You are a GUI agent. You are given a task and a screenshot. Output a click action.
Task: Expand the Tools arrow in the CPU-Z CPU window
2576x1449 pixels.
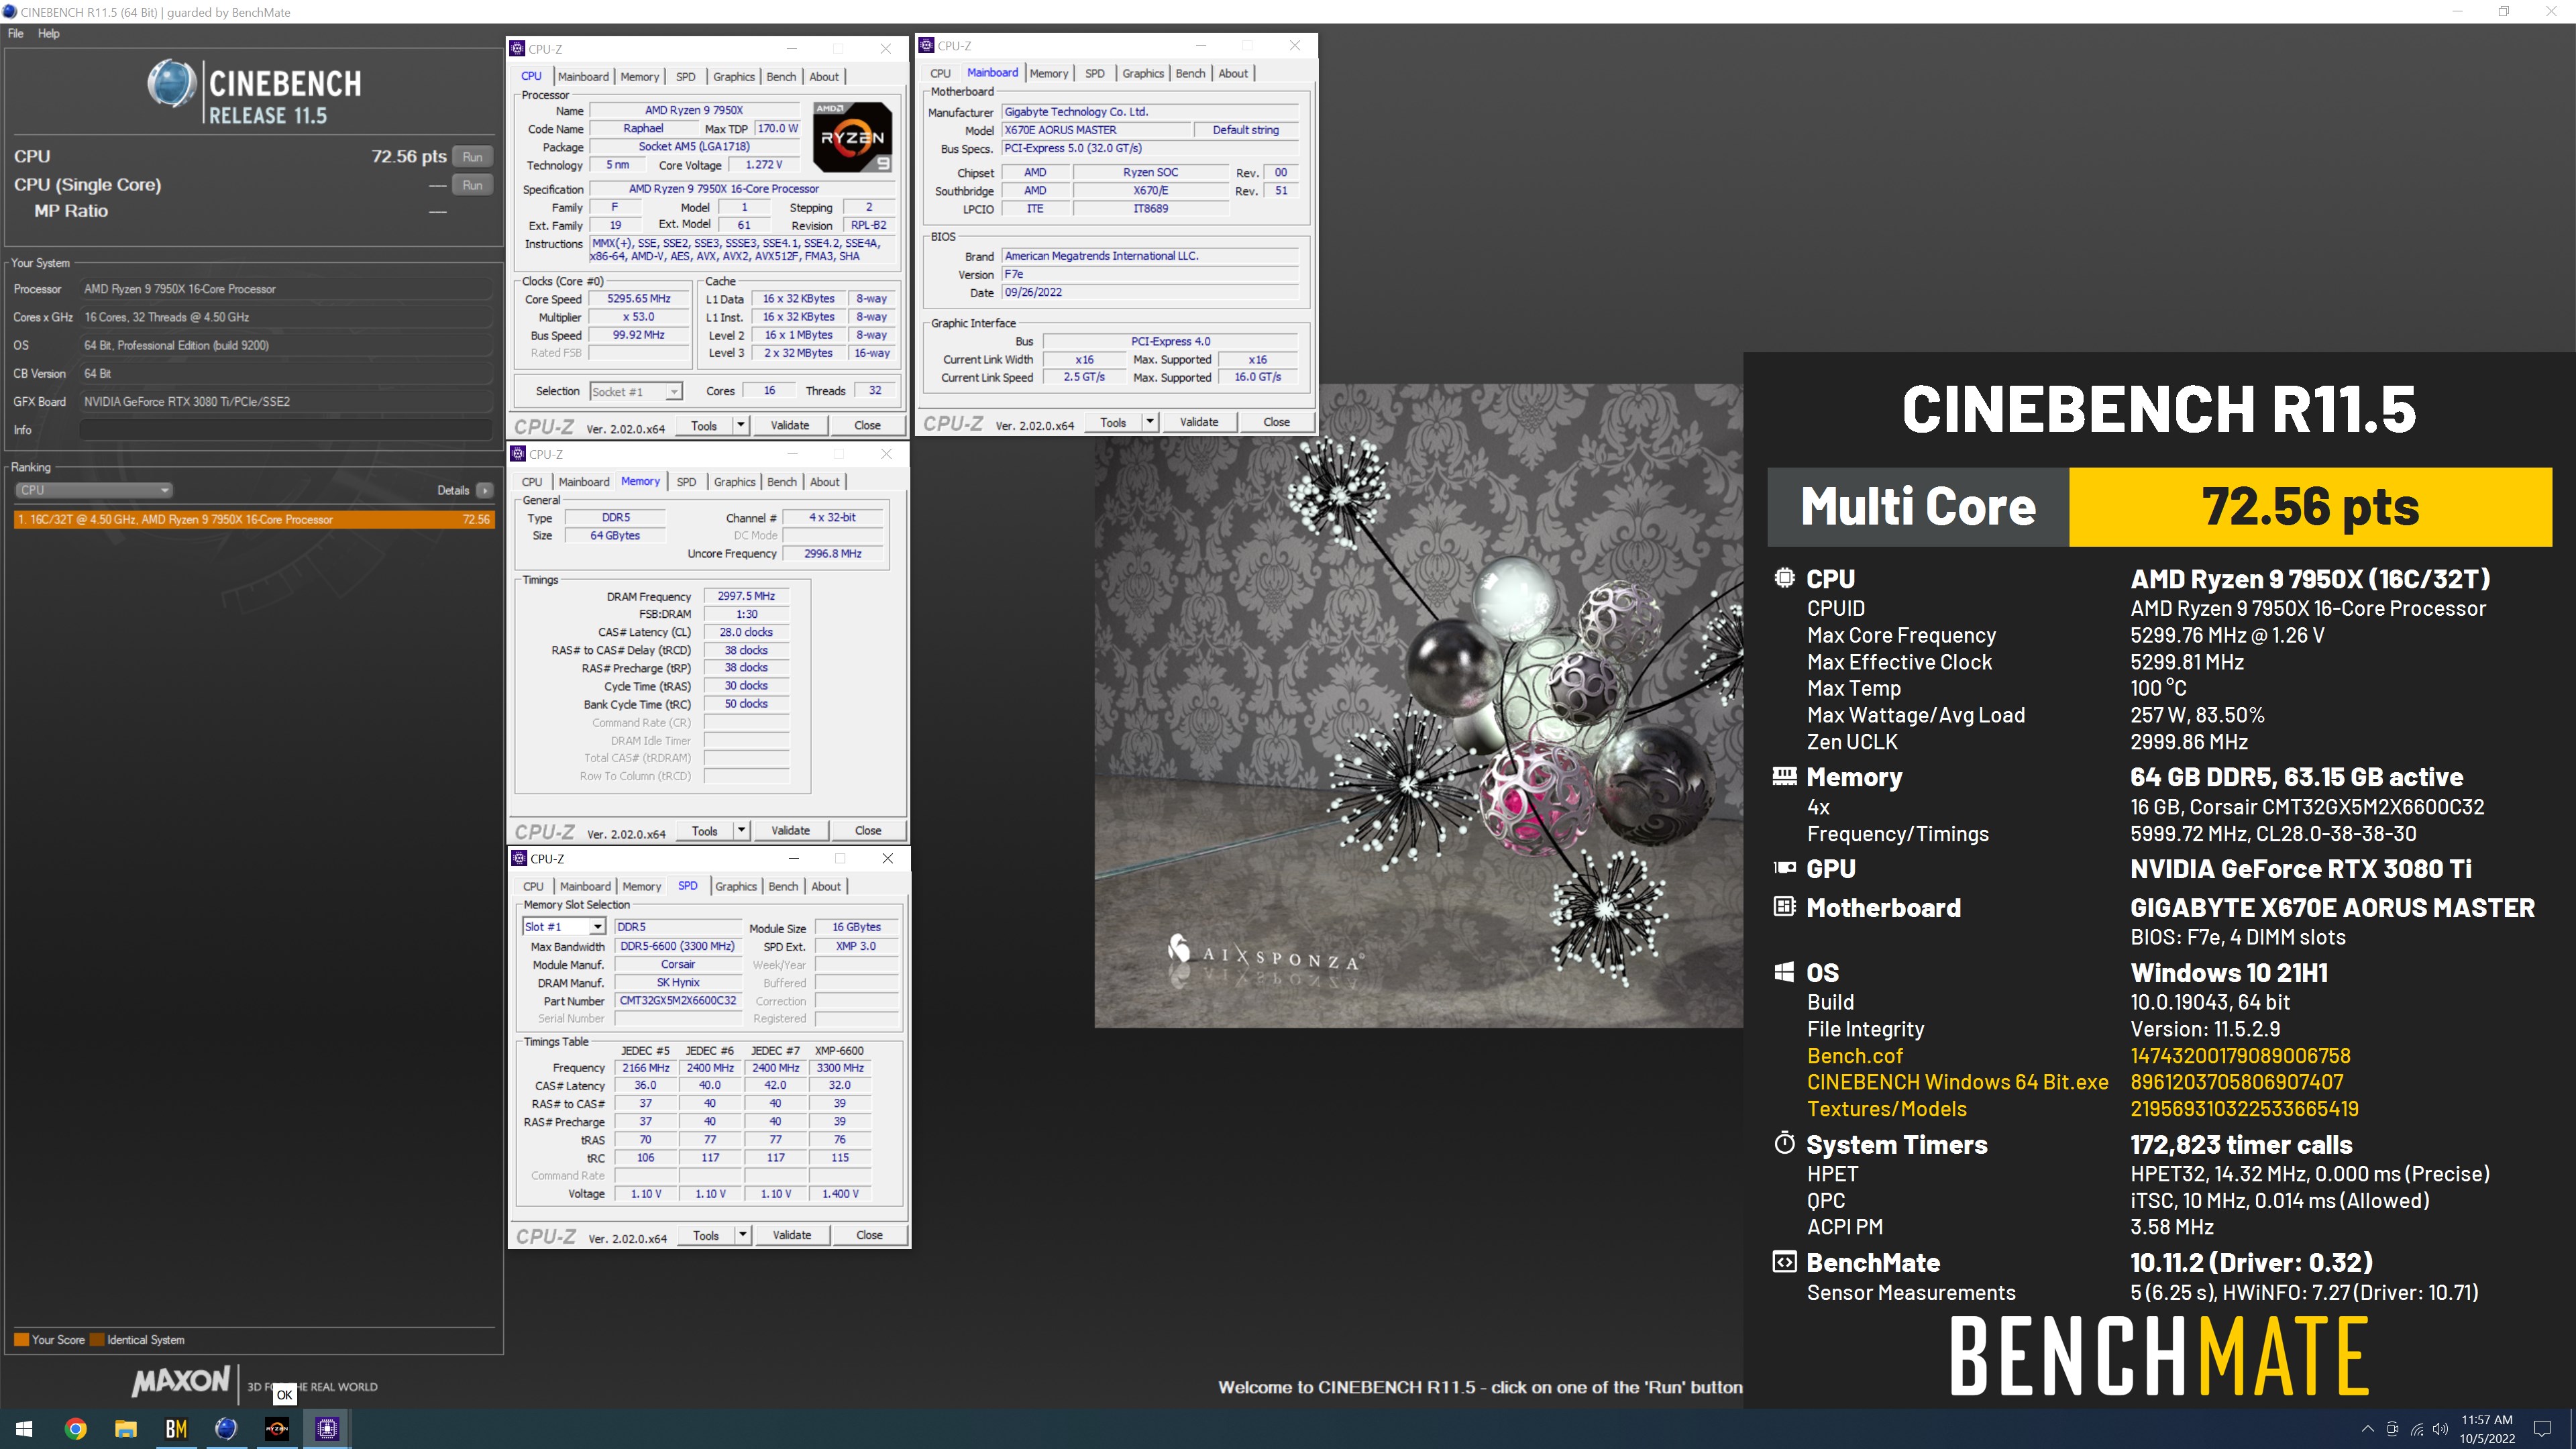(x=741, y=425)
